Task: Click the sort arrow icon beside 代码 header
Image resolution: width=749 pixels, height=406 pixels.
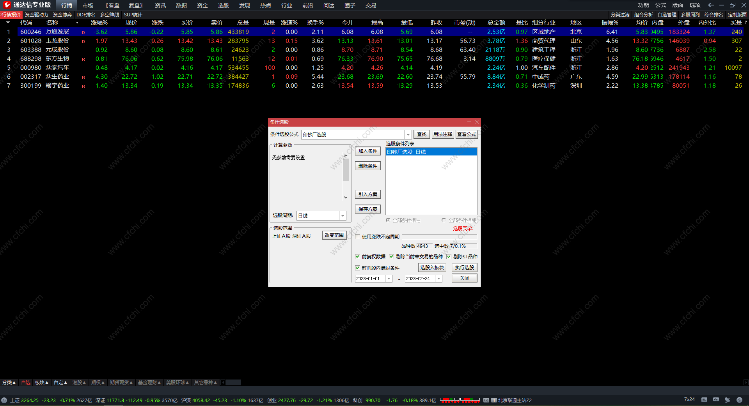Action: click(8, 23)
